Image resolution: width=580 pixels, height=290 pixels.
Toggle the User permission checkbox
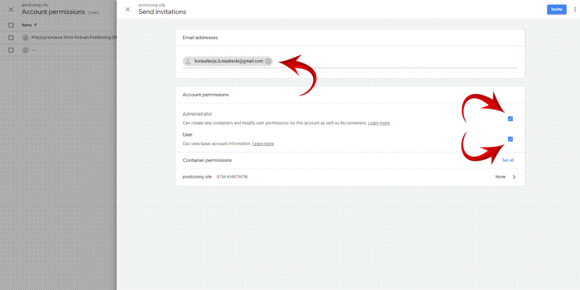point(510,139)
